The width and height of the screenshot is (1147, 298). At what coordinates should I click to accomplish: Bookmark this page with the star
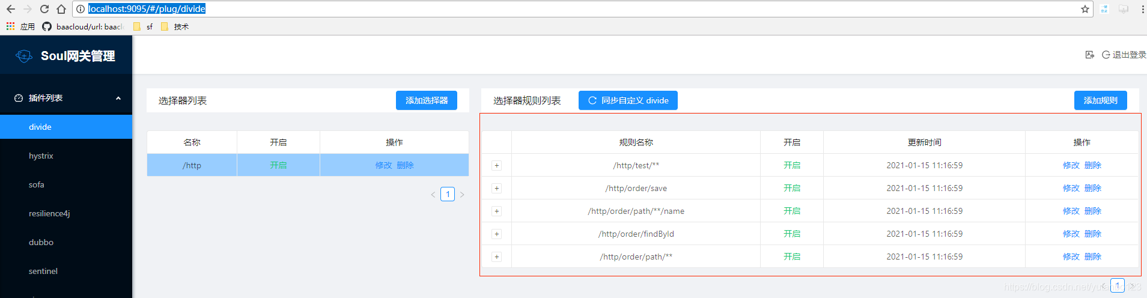pos(1085,9)
